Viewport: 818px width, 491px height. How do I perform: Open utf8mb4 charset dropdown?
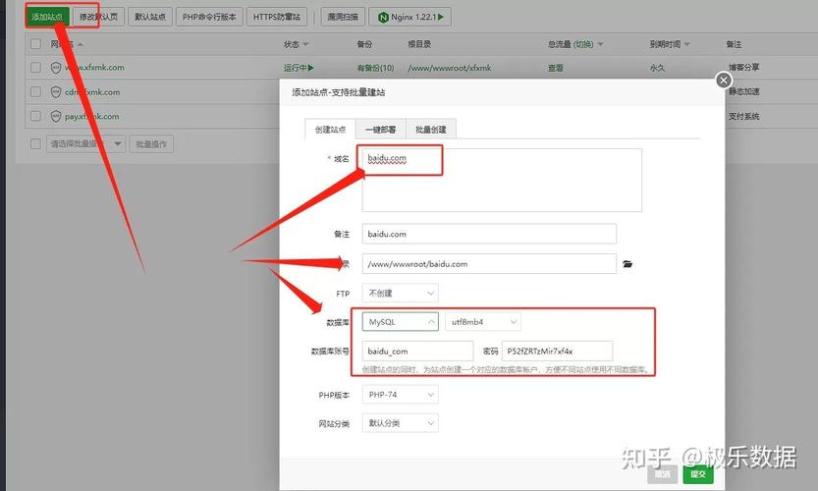(x=482, y=322)
